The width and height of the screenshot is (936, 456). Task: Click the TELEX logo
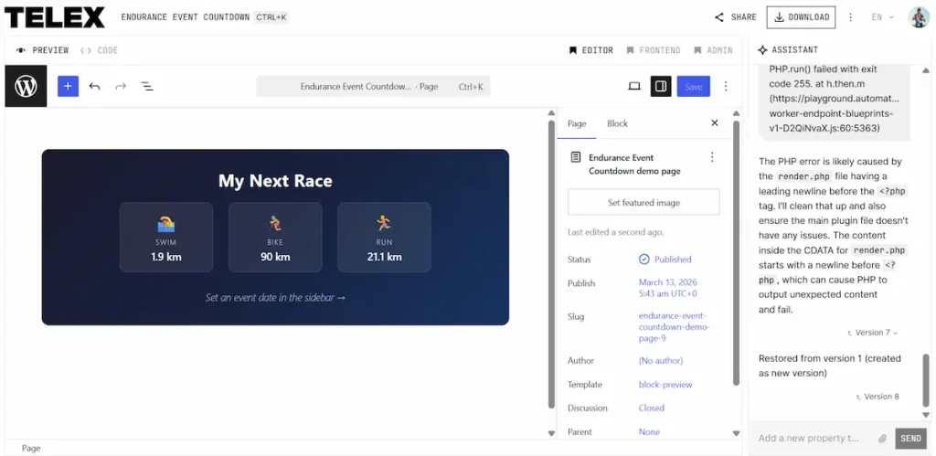pyautogui.click(x=54, y=17)
